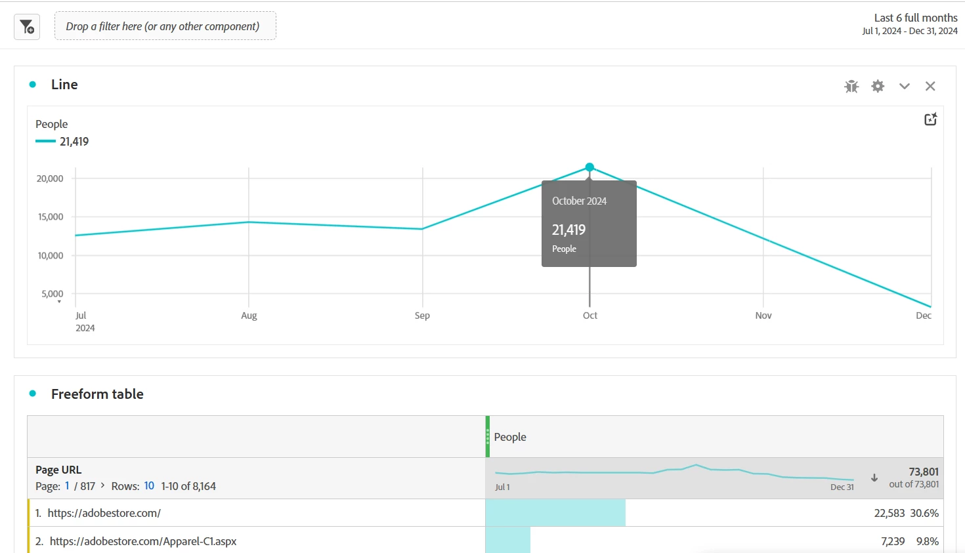Go to next page arrow in Page URL
965x553 pixels.
[102, 485]
